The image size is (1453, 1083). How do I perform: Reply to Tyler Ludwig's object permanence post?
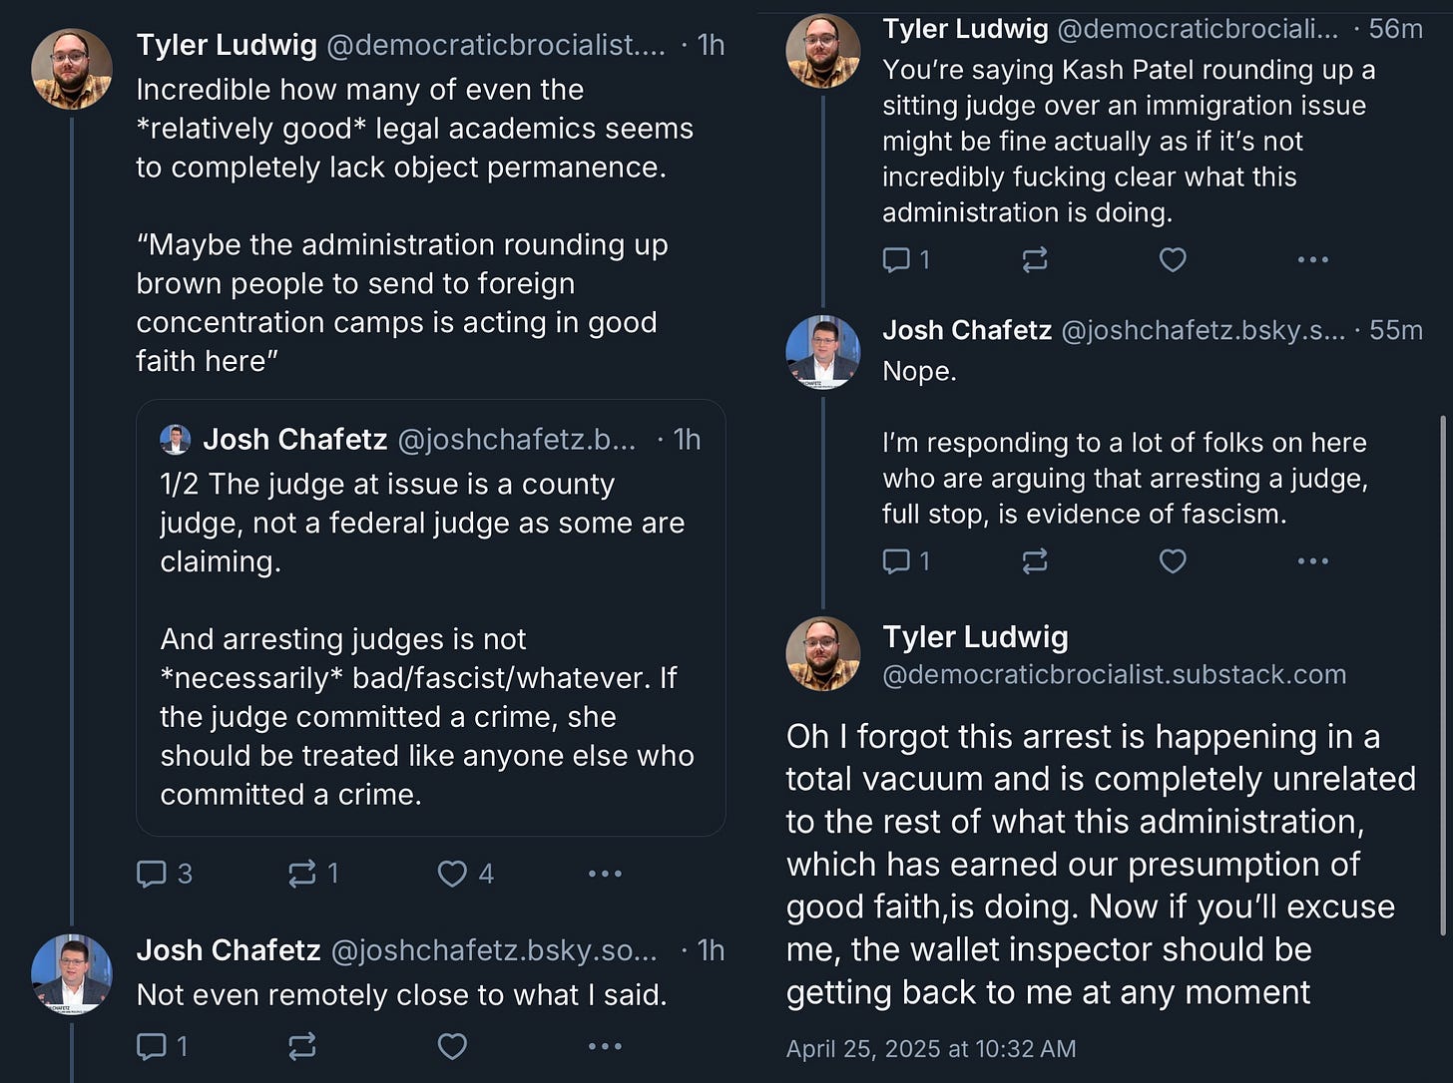152,874
